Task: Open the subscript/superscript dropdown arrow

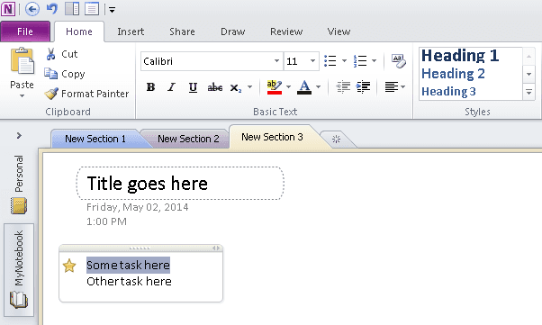Action: [x=249, y=87]
